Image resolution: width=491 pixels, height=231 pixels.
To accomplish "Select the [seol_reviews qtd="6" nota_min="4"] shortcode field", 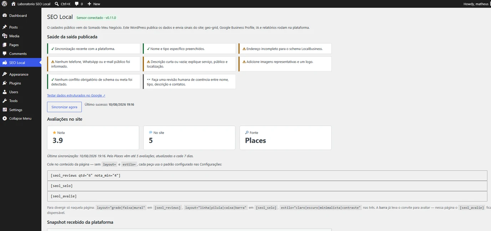I will [x=267, y=175].
